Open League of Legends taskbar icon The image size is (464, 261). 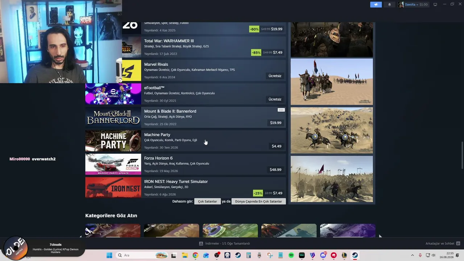coord(344,255)
